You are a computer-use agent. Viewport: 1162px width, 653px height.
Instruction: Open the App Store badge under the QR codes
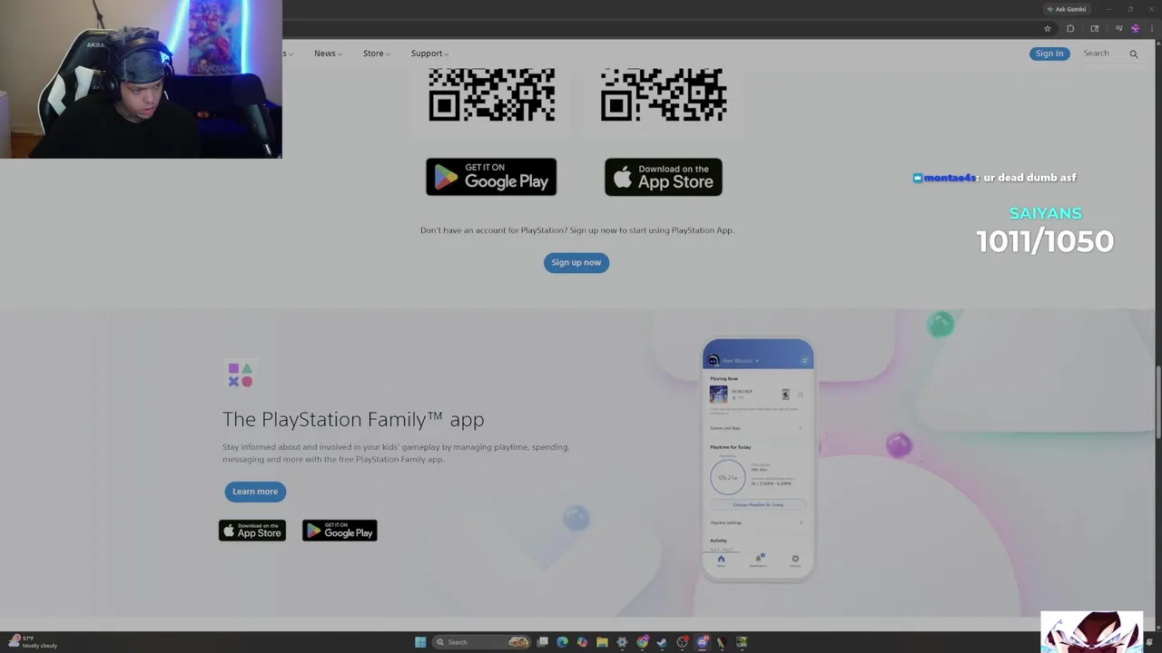click(x=664, y=177)
